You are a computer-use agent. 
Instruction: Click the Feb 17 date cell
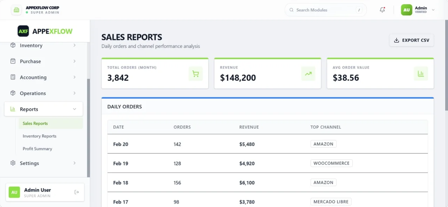pyautogui.click(x=121, y=202)
